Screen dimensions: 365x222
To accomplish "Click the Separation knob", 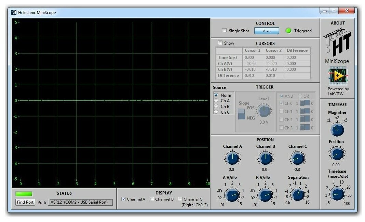I will (x=298, y=194).
